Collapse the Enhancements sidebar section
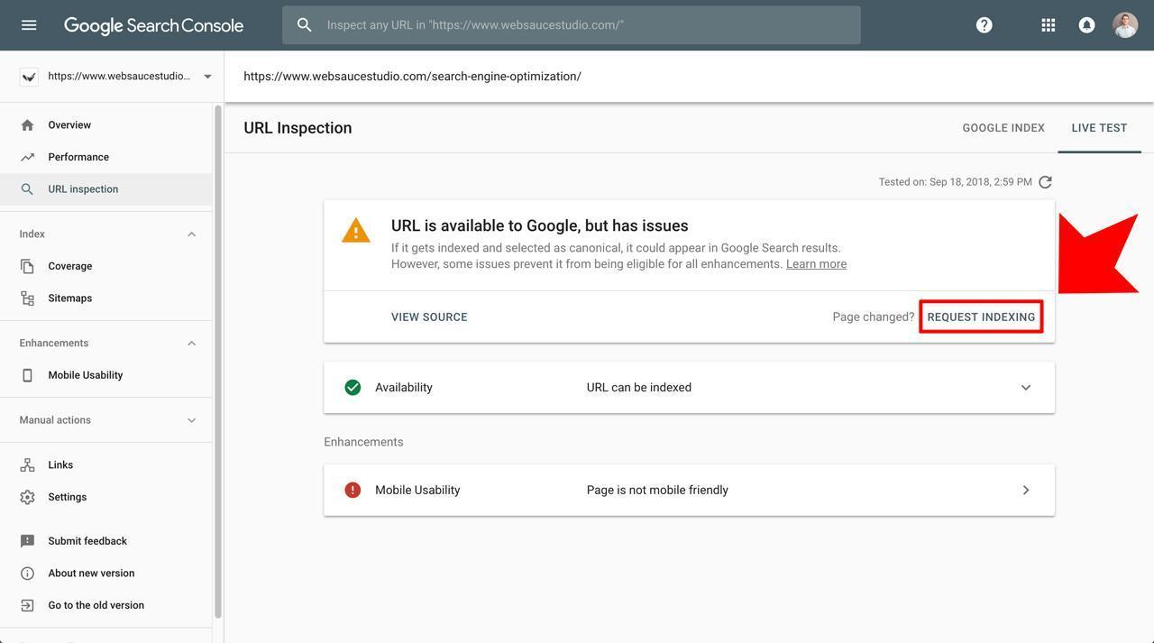The width and height of the screenshot is (1154, 643). click(x=191, y=344)
